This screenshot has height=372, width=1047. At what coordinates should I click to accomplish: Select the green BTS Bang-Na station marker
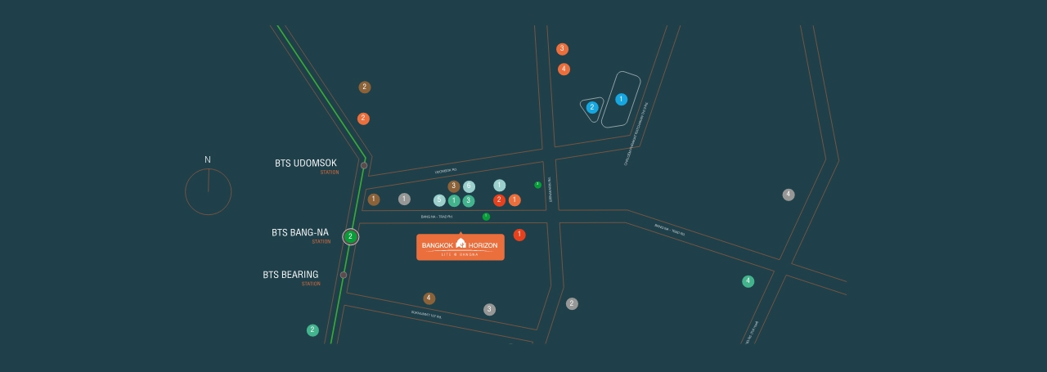[350, 237]
